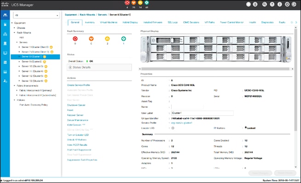Open the help question mark icon
This screenshot has height=183, width=301.
tap(272, 4)
